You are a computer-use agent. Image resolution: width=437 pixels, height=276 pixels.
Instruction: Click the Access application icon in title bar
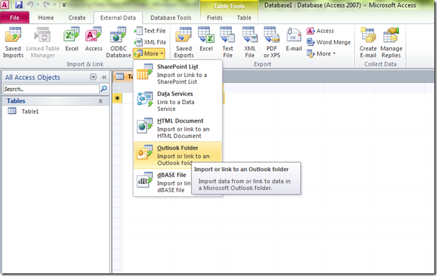[x=5, y=5]
